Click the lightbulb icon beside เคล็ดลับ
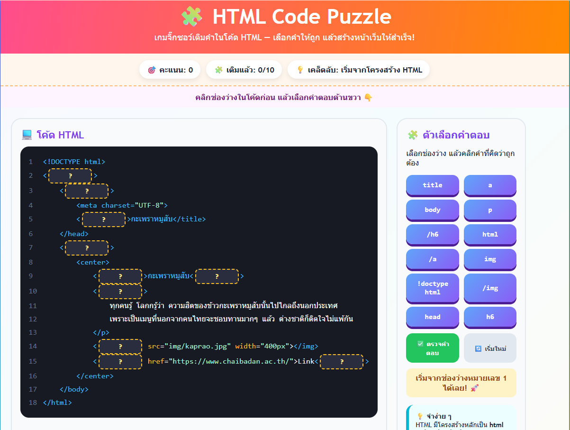The image size is (570, 430). click(300, 70)
